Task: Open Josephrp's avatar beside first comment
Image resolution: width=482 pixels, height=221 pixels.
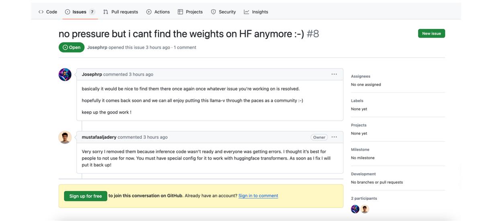Action: click(65, 75)
